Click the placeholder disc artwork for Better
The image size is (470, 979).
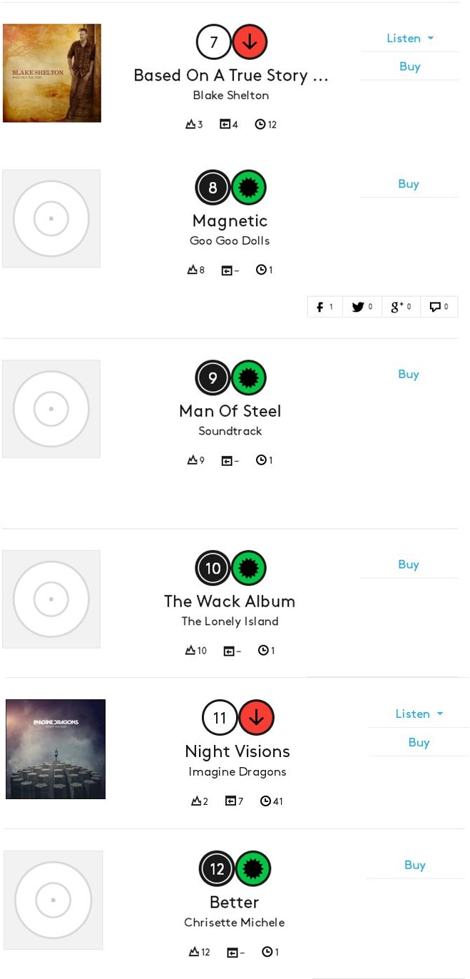53,900
